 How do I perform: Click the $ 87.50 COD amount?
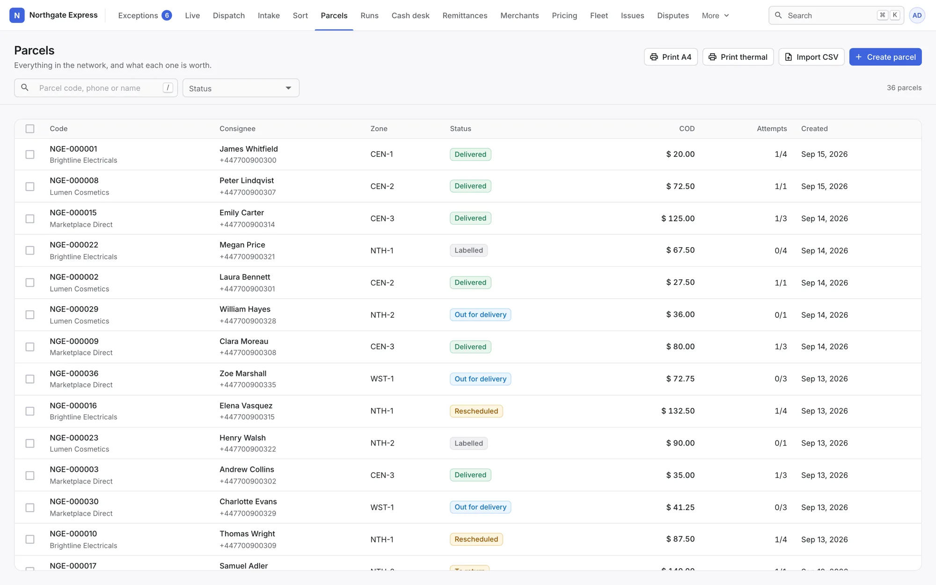680,539
